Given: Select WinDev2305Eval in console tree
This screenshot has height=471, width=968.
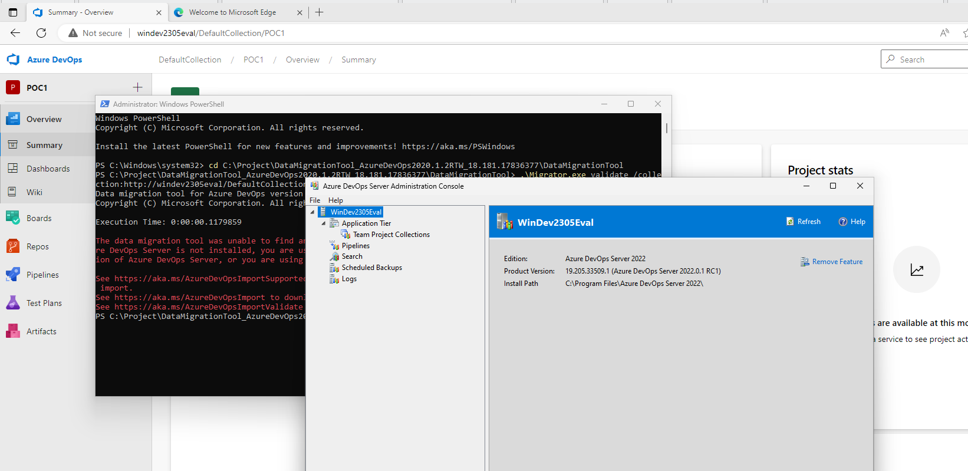Looking at the screenshot, I should pos(356,212).
